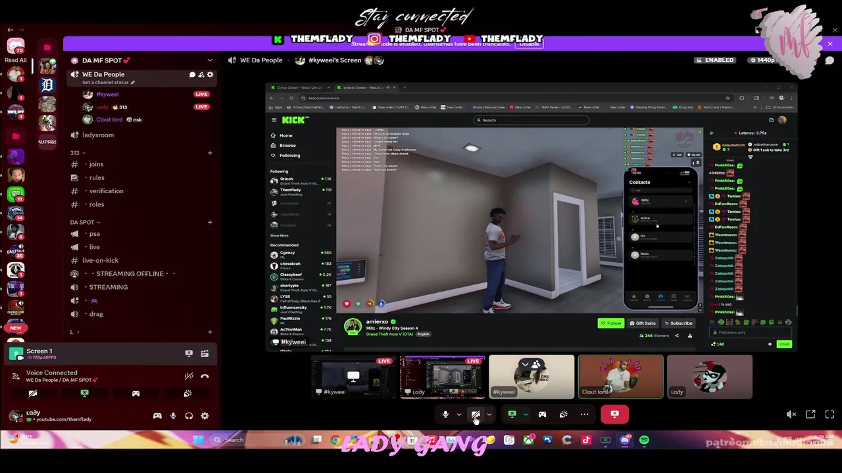Viewport: 842px width, 473px height.
Task: Open Spotify from the Windows taskbar
Action: 644,440
